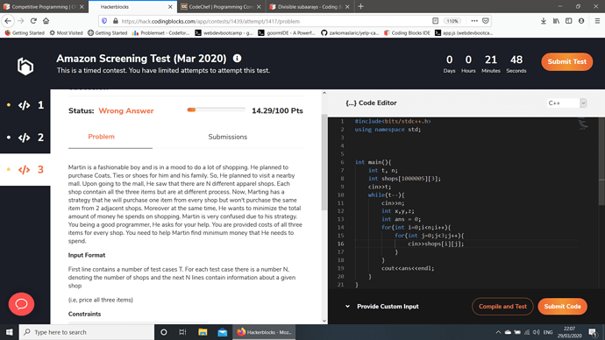Viewport: 605px width, 340px height.
Task: Click the browser Back arrow
Action: click(x=8, y=21)
